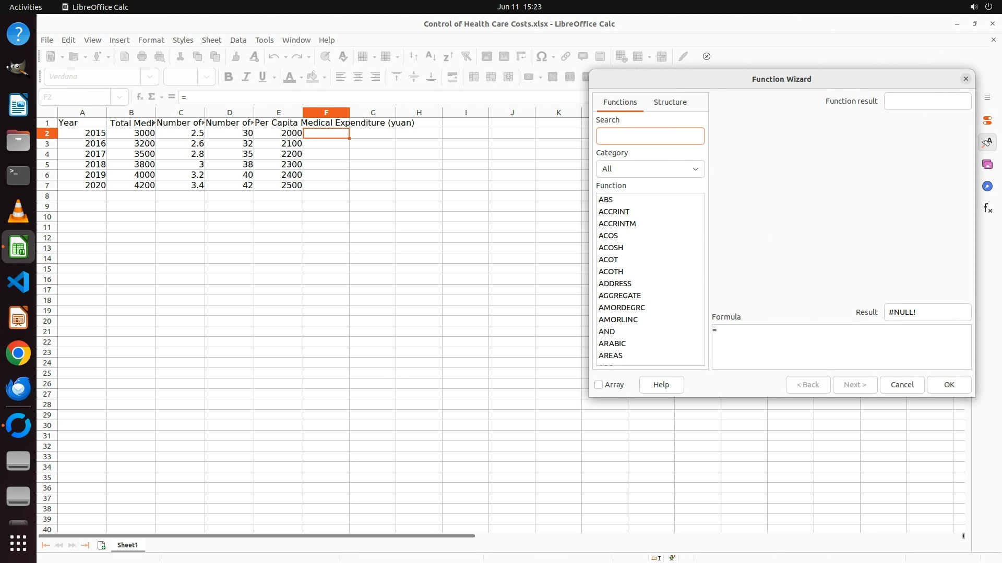Open the Navigator sidebar icon
The image size is (1002, 563).
(987, 187)
